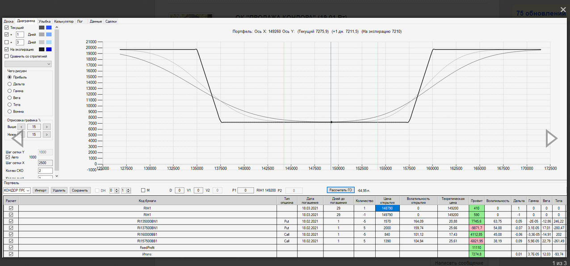Screen dimensions: 570x266
Task: Select the Прибыль radio button
Action: click(9, 77)
